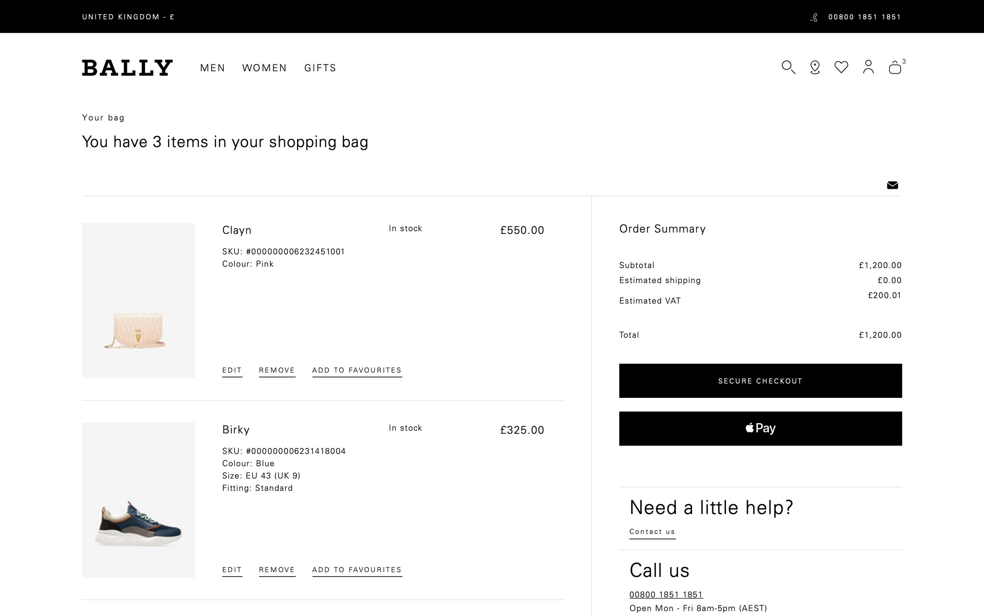This screenshot has height=615, width=984.
Task: Click the Clayn In stock status
Action: coord(405,229)
